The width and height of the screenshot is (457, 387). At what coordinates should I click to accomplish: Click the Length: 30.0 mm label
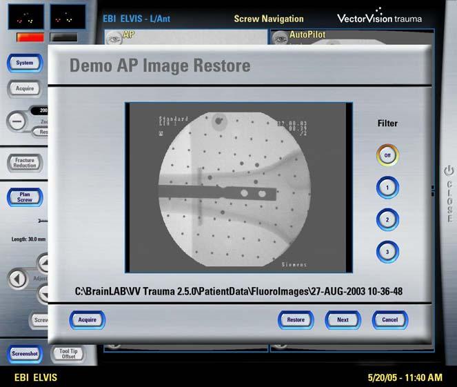coord(28,239)
